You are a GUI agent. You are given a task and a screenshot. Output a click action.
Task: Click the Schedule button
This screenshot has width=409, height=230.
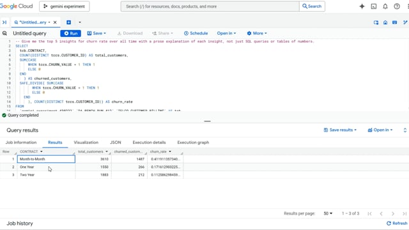click(x=196, y=33)
